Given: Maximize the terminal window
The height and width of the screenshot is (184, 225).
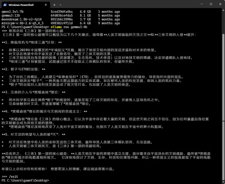Looking at the screenshot, I should [211, 4].
